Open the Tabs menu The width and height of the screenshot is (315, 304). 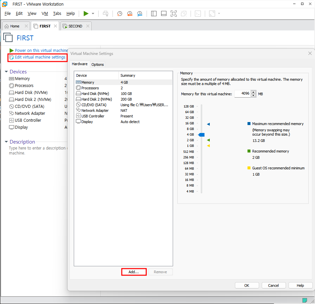point(57,14)
